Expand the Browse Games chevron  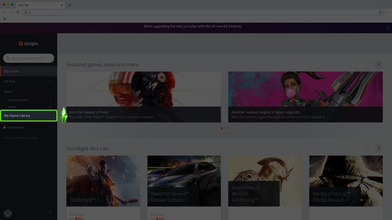tap(50, 100)
